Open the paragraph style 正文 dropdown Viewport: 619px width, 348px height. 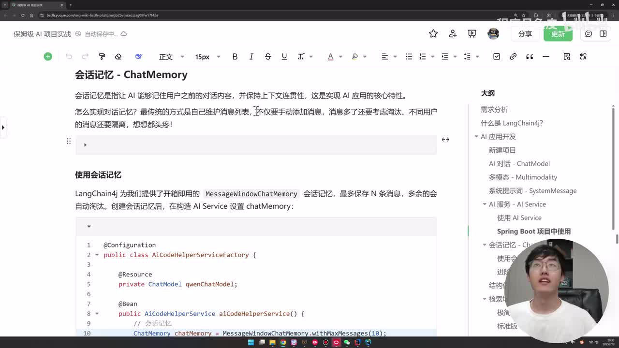point(172,57)
